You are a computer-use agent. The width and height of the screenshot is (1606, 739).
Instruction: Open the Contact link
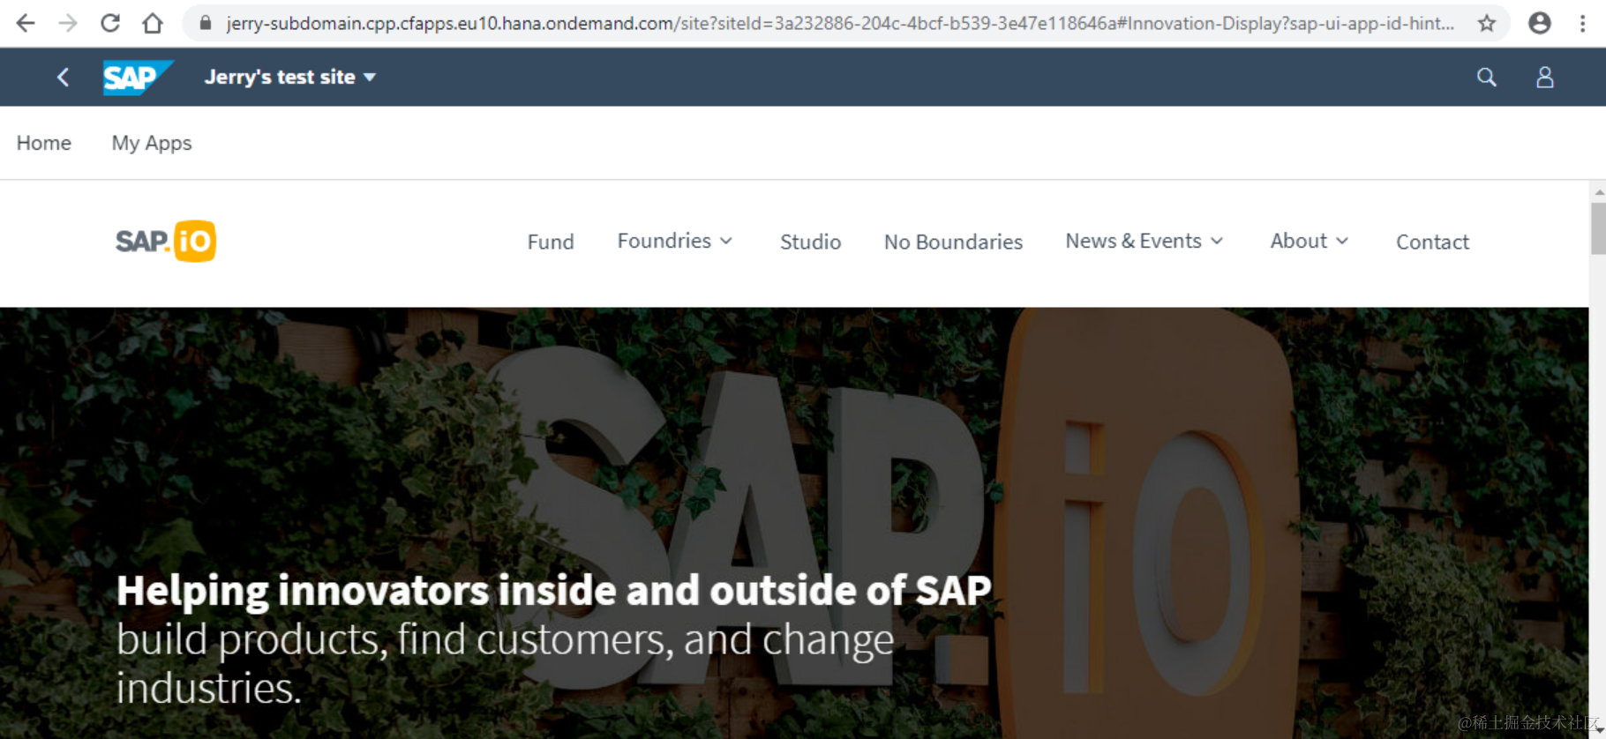[1432, 242]
